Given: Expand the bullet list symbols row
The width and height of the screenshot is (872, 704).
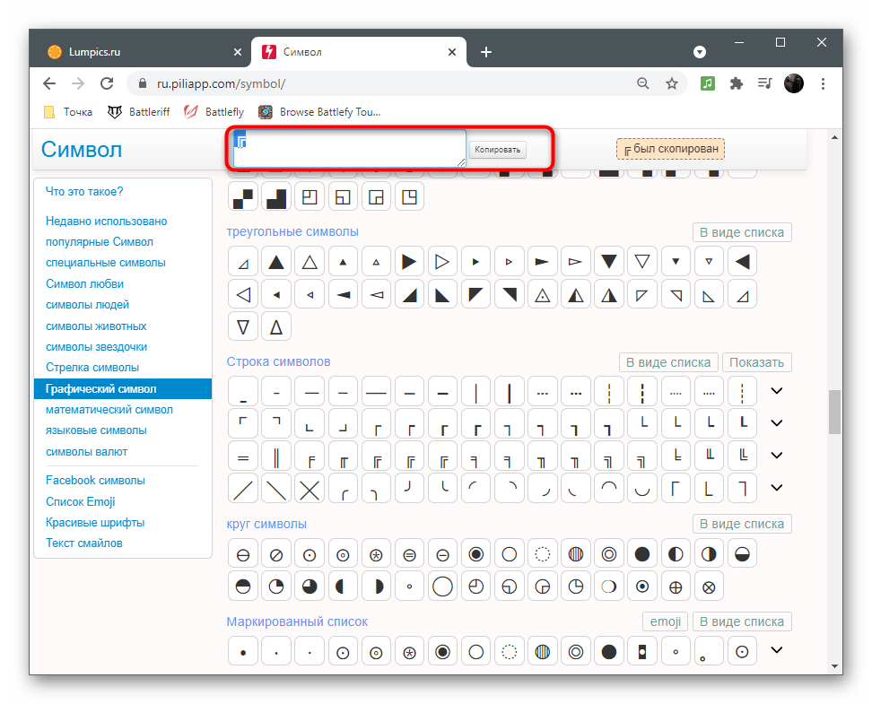Looking at the screenshot, I should [x=777, y=650].
